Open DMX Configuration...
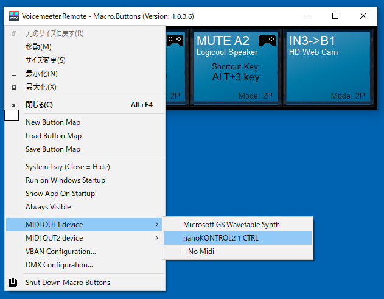The width and height of the screenshot is (384, 299). pyautogui.click(x=85, y=265)
